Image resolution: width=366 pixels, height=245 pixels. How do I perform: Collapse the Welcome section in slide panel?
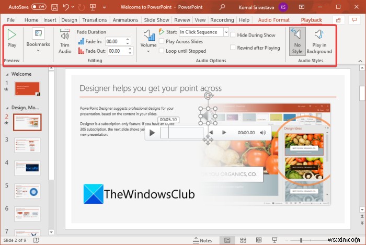pos(7,74)
